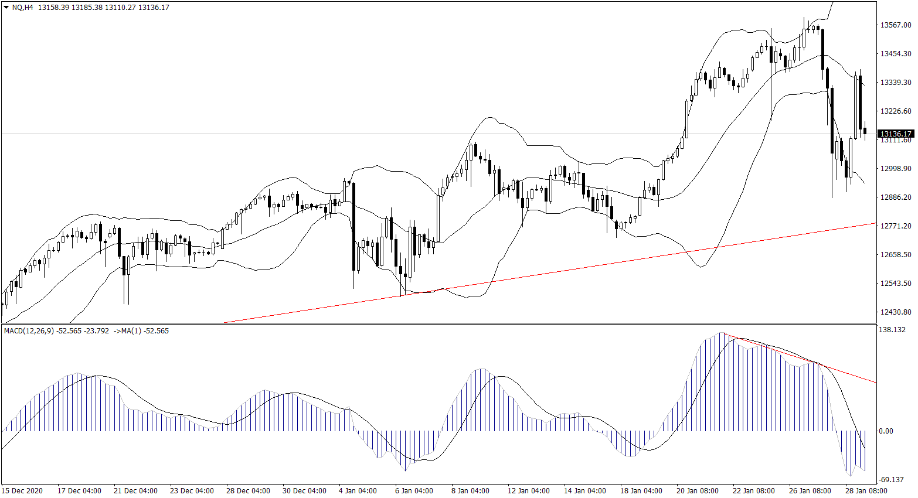Click the 12771.20 price scale label

click(x=896, y=226)
